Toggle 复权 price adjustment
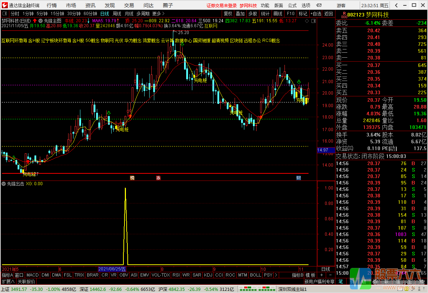Image resolution: width=428 pixels, height=293 pixels. click(228, 14)
